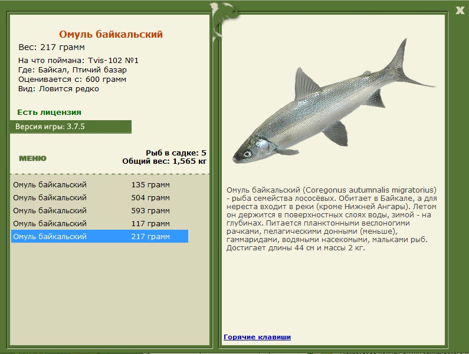Click the Омуль байкальский title heading

pos(111,34)
